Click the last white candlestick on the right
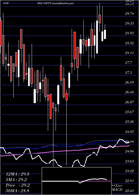The width and height of the screenshot is (139, 195). pyautogui.click(x=105, y=34)
